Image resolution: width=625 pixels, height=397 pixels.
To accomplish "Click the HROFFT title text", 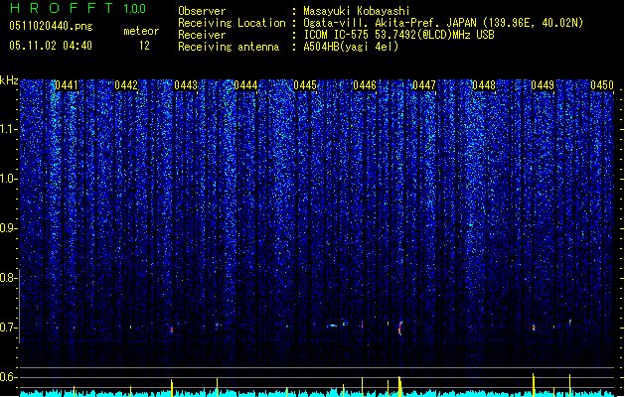I will [x=62, y=8].
